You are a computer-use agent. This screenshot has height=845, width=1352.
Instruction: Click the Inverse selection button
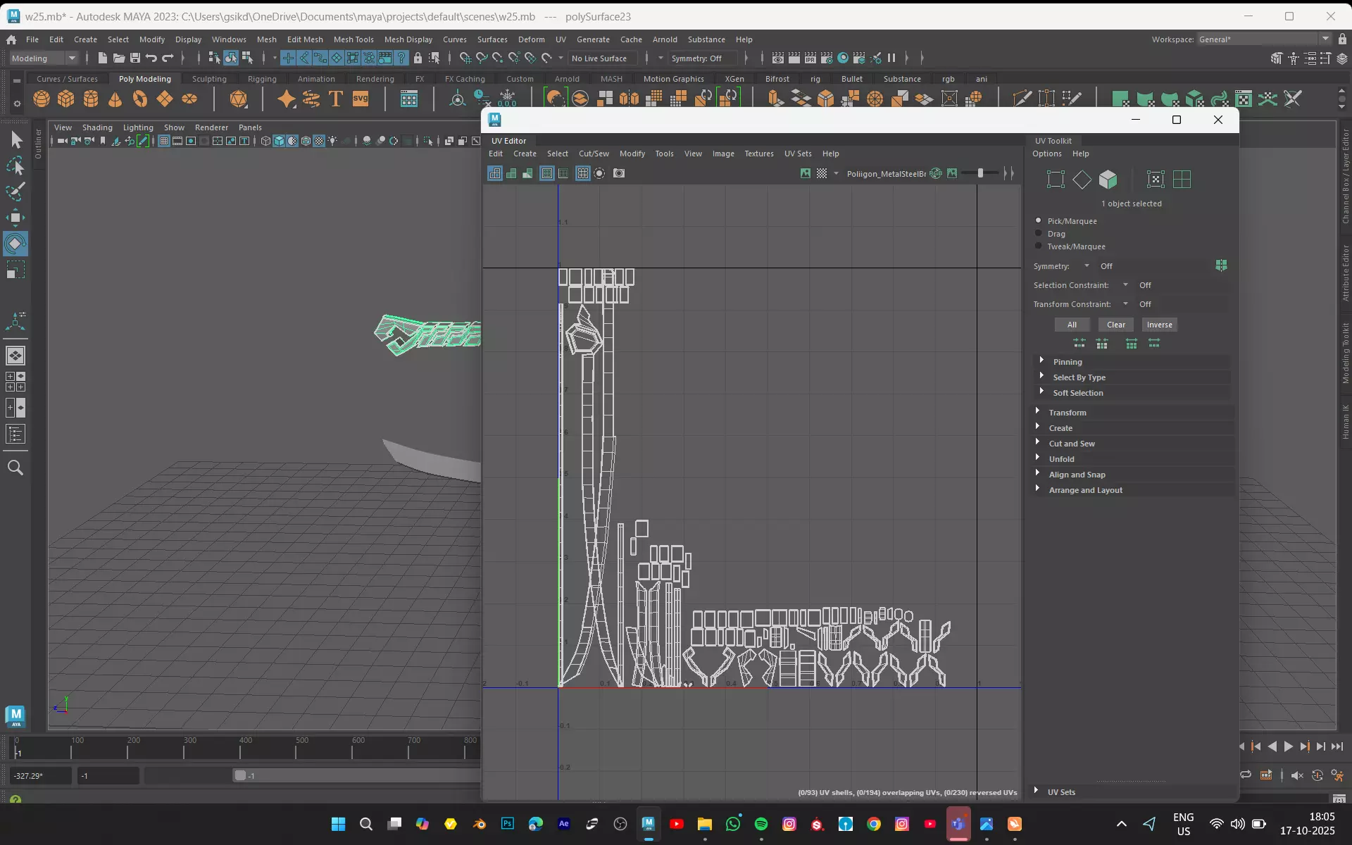click(1159, 325)
